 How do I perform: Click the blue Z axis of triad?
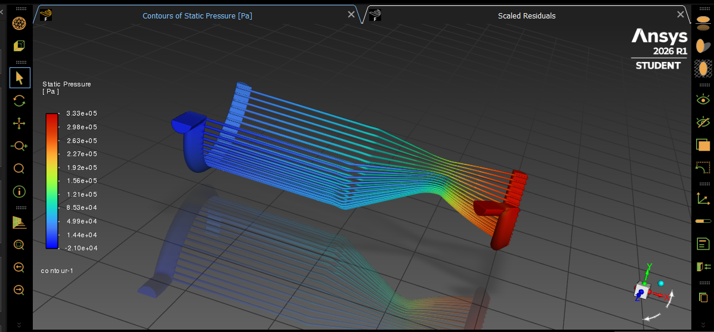point(639,296)
